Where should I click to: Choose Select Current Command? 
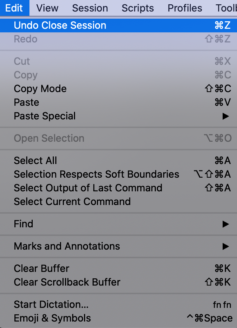tap(72, 202)
